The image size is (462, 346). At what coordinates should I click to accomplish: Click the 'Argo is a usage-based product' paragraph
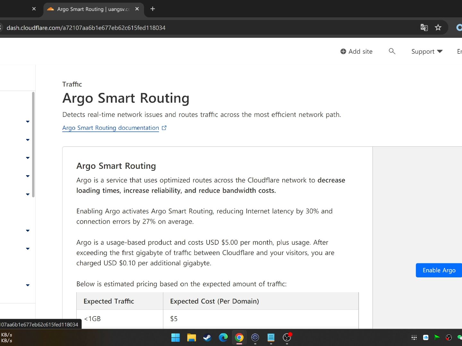(205, 253)
